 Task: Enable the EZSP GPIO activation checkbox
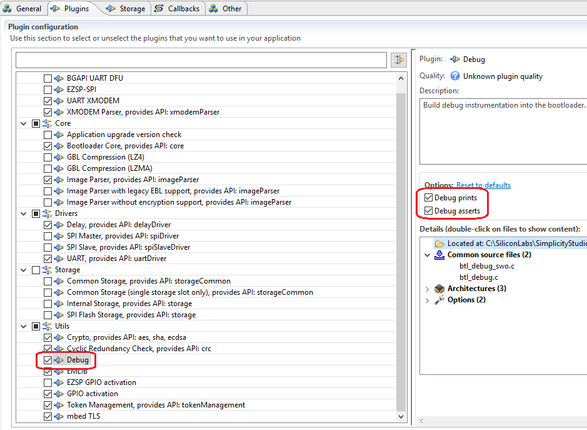(x=48, y=382)
